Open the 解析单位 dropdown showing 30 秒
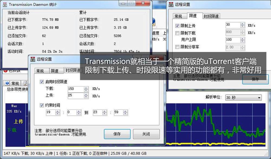This screenshot has height=159, width=271. point(243,98)
